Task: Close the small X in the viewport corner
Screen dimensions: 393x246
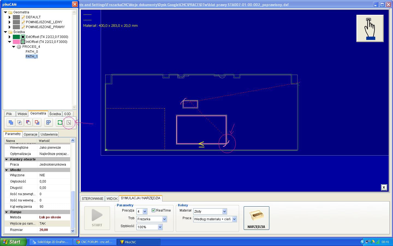Action: tap(384, 187)
